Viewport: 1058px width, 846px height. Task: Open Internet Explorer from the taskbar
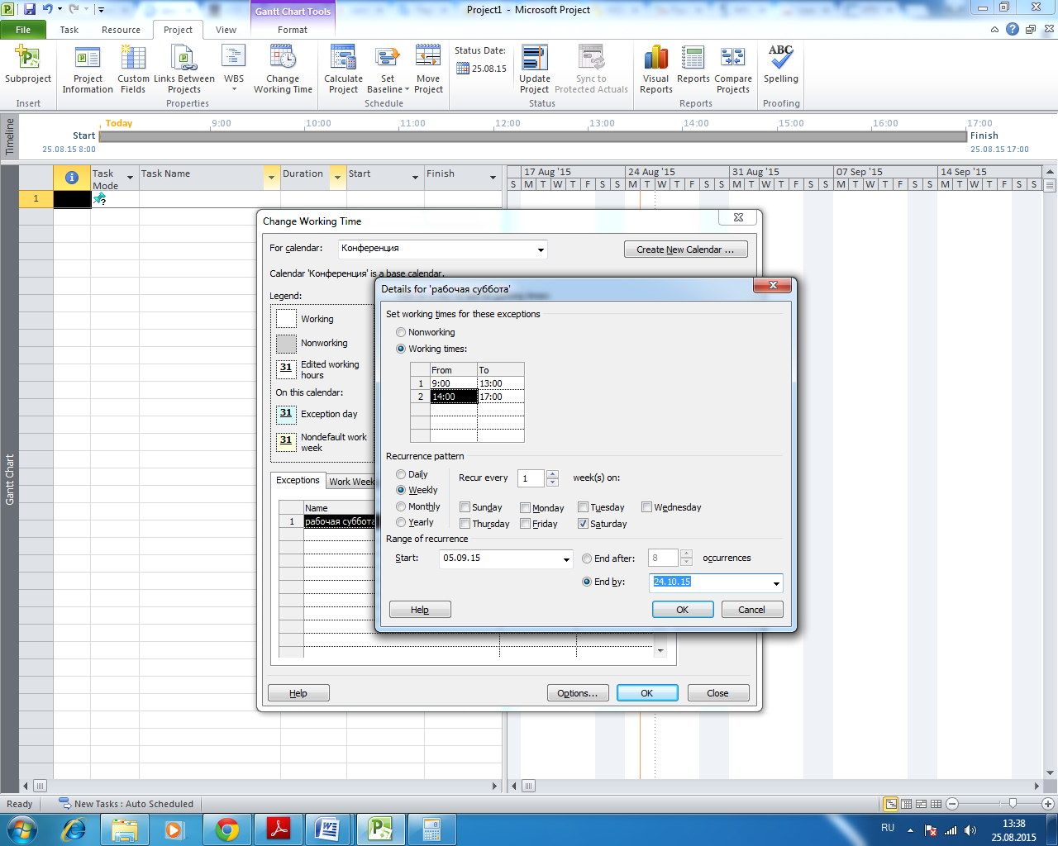coord(74,829)
